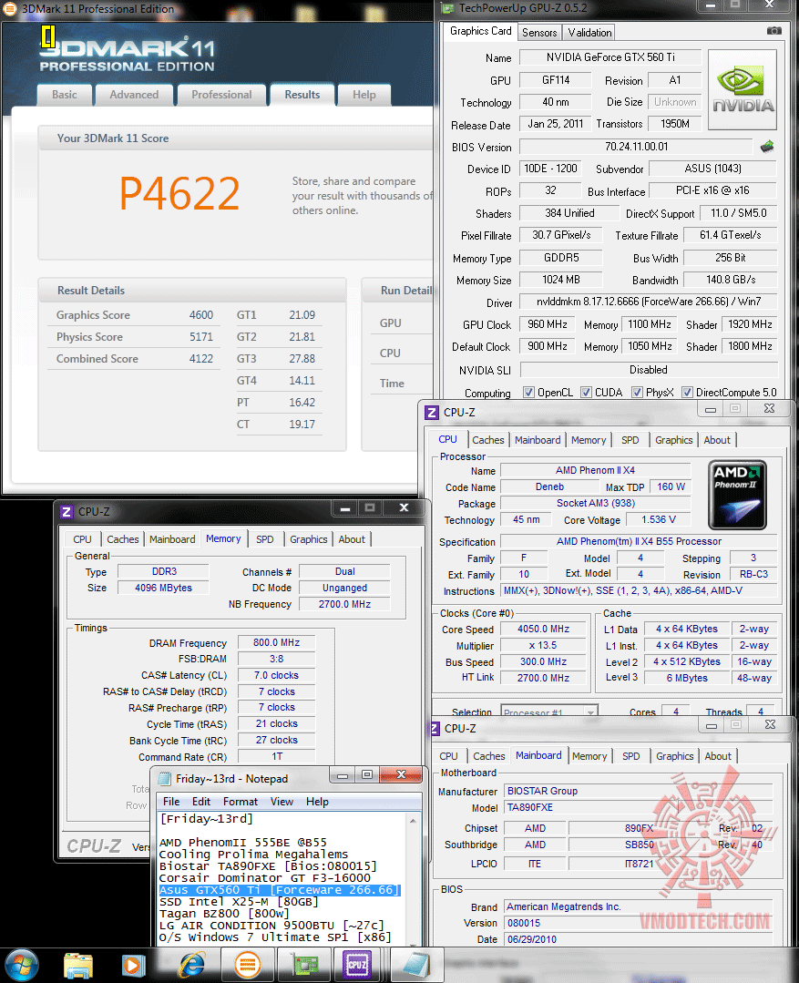
Task: Open Graphics tab in CPU-Z memory window
Action: [x=309, y=539]
